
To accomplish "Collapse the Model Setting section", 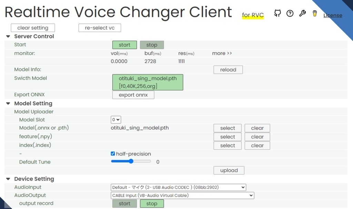I will [x=8, y=103].
